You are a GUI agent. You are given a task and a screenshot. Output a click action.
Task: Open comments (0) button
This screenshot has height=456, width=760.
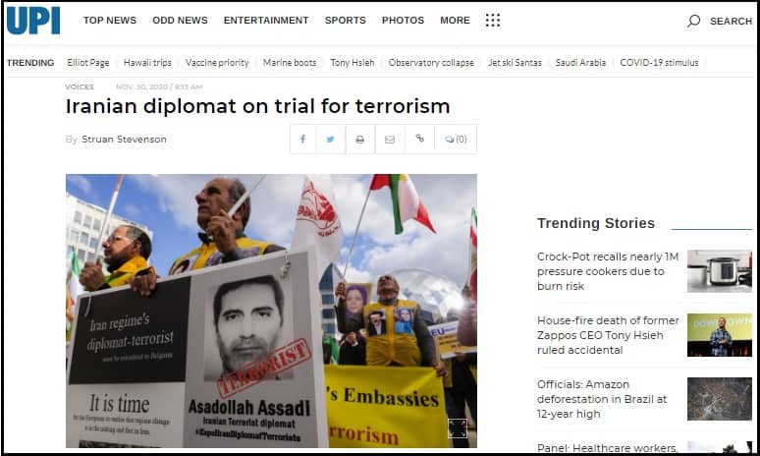(456, 140)
